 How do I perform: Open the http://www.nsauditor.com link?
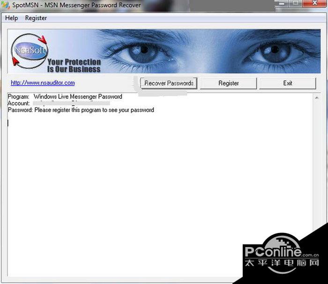(x=43, y=83)
